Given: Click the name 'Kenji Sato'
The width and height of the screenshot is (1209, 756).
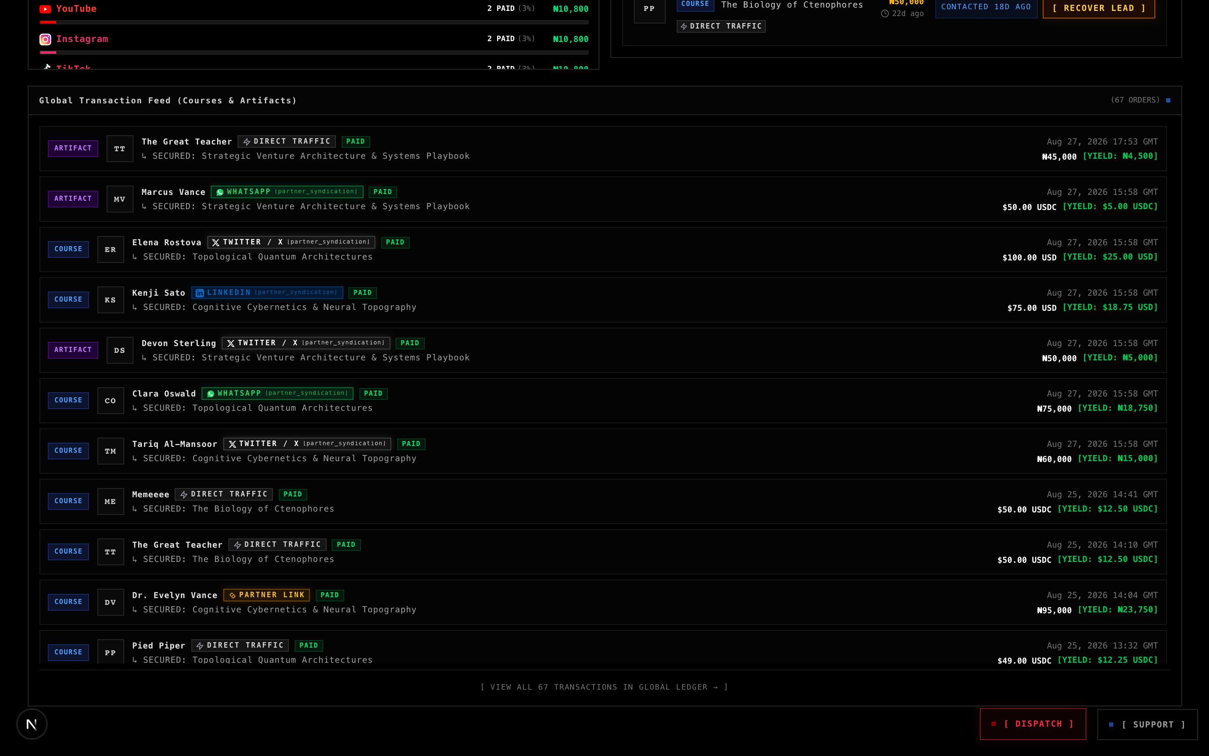Looking at the screenshot, I should (159, 293).
